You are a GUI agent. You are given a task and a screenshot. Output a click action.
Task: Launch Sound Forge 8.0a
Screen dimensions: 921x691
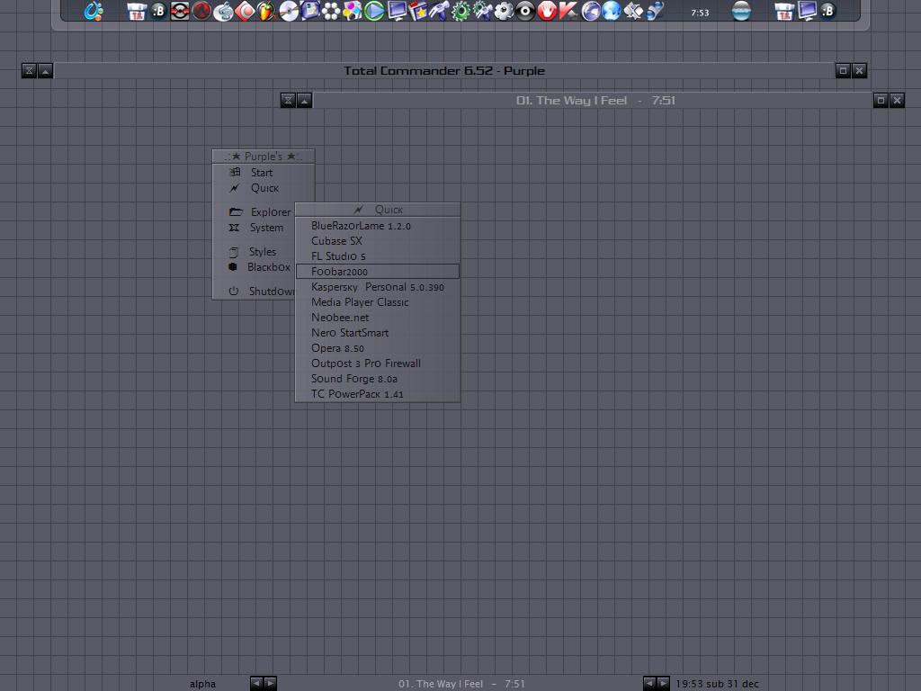[x=378, y=379]
